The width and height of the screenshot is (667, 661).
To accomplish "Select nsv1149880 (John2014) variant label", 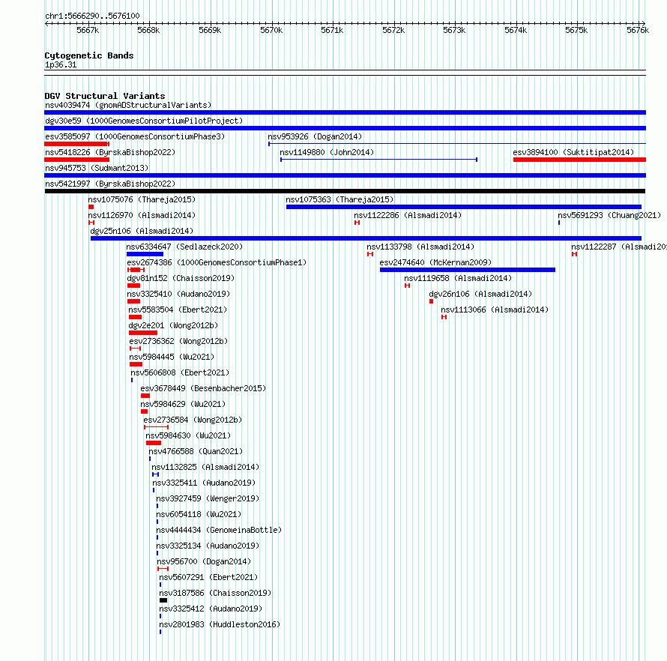I will pos(327,152).
